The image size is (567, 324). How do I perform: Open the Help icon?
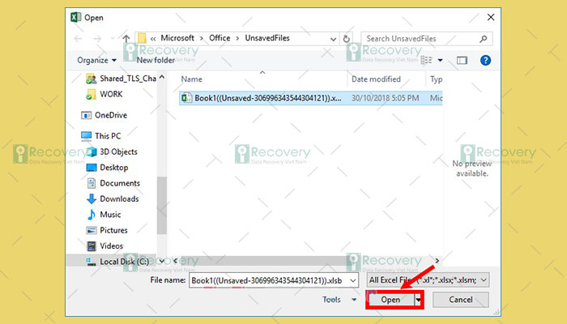pos(485,60)
